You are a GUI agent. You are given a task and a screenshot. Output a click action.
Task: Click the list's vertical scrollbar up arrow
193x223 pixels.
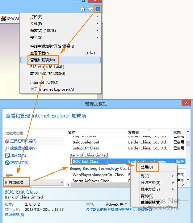188,132
